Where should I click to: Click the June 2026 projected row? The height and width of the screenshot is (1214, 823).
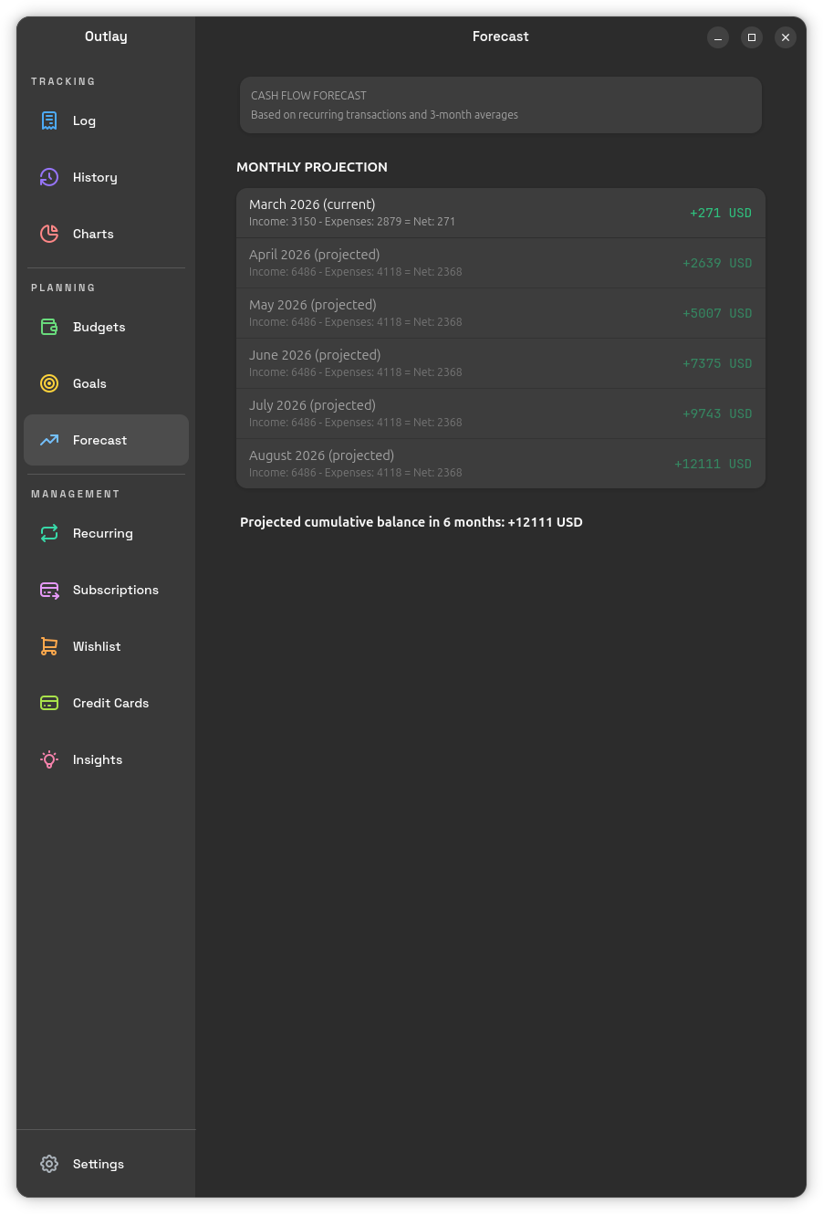500,363
